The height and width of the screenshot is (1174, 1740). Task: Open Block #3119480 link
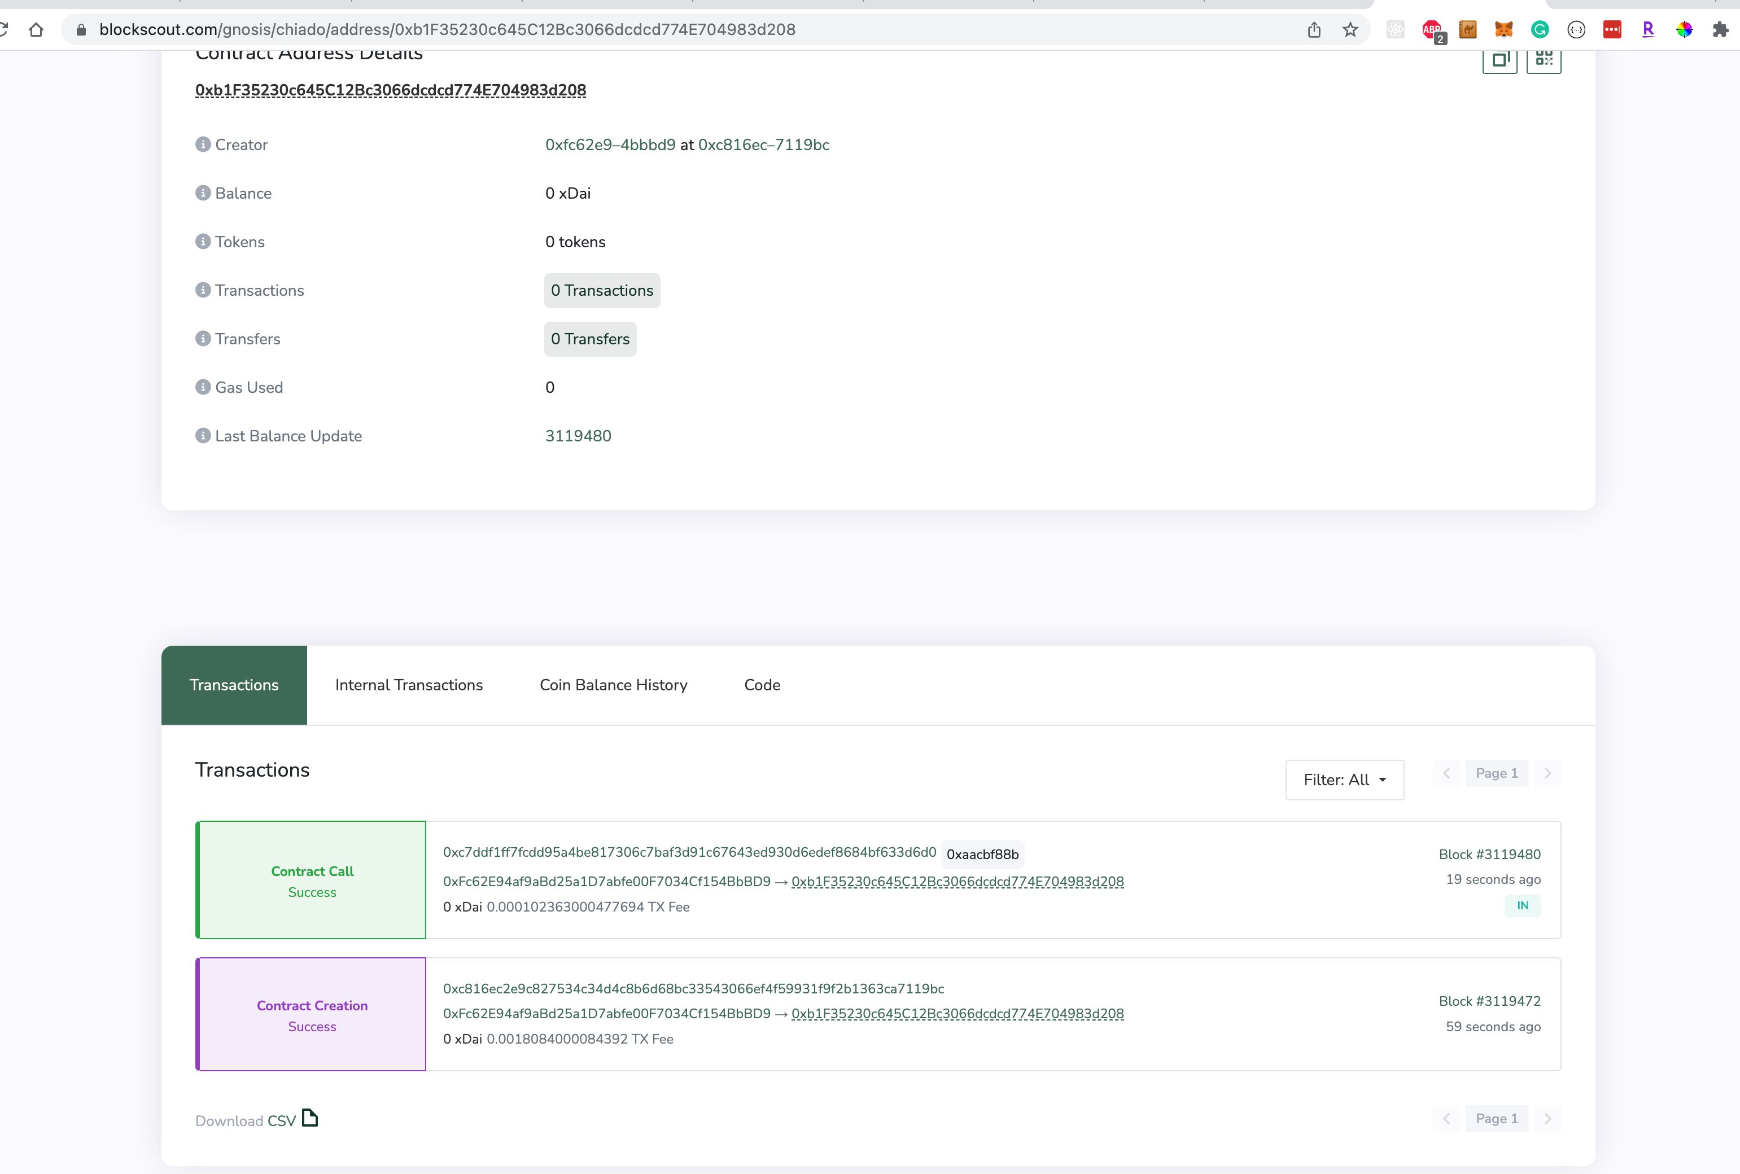1489,855
